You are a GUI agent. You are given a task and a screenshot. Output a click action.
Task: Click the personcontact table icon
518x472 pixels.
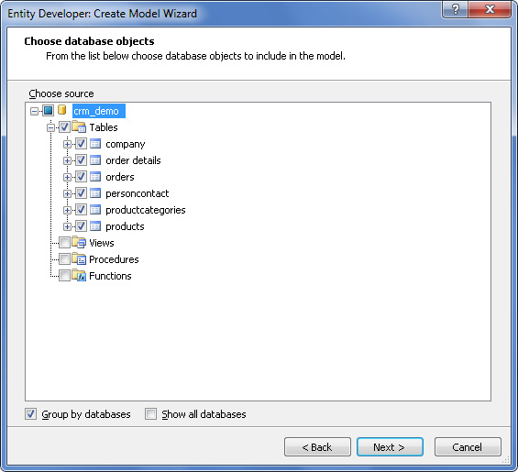tap(95, 193)
